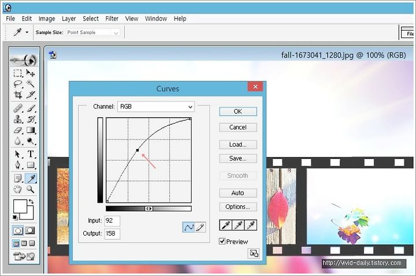Open the Select menu
416x276 pixels.
tap(91, 18)
